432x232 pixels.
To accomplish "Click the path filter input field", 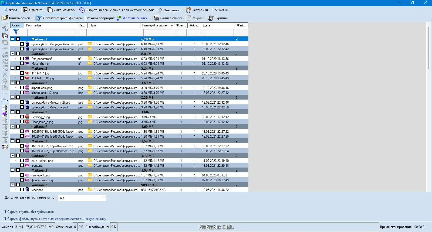I will 115,32.
